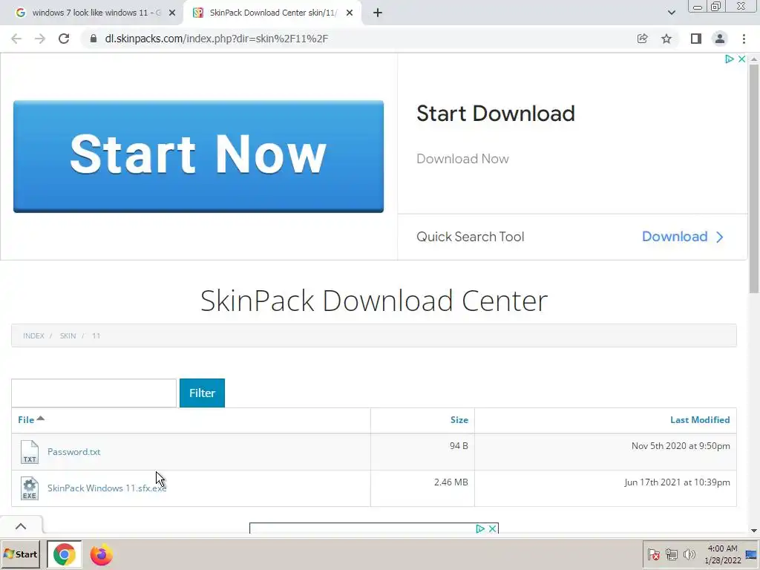Click the page vertical scrollbar thumb
The width and height of the screenshot is (760, 570).
pyautogui.click(x=754, y=178)
